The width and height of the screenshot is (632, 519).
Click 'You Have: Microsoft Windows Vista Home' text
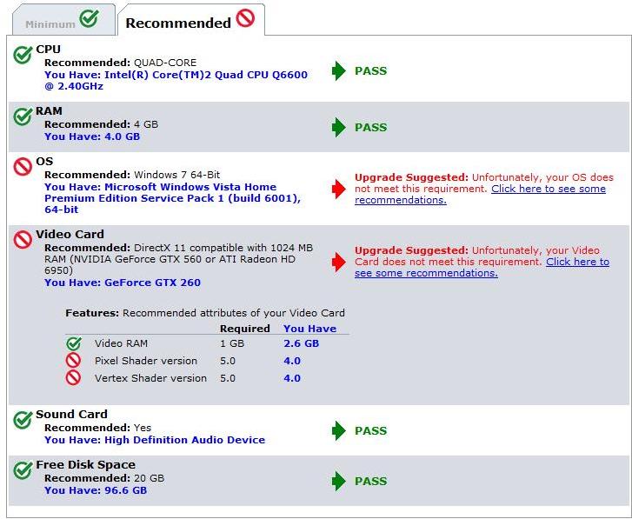[x=161, y=187]
